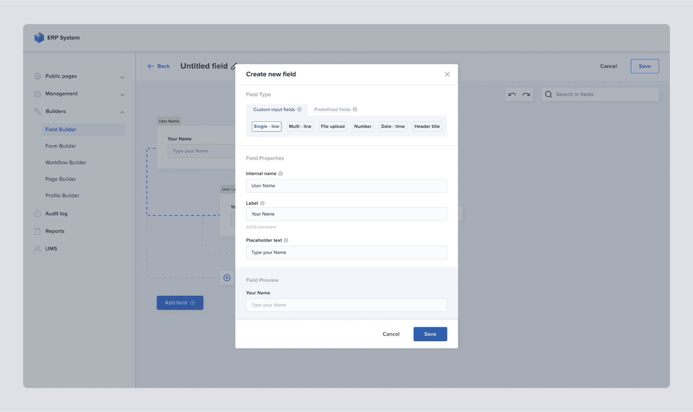Collapse the Builders section
Viewport: 693px width, 412px height.
[x=122, y=112]
